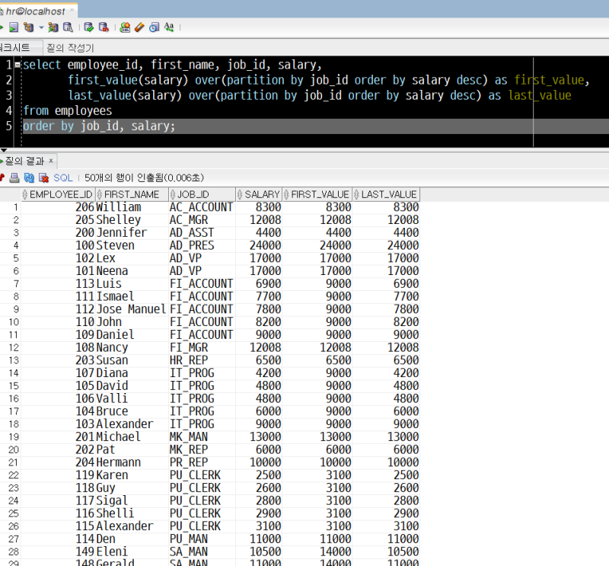Open SQL History via the clock icon

click(154, 27)
